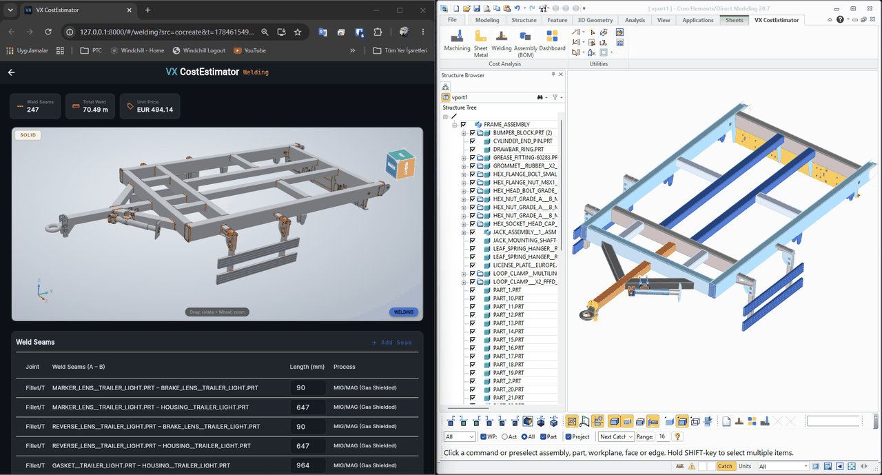This screenshot has width=882, height=475.
Task: Uncheck the CYLINDER_END_PIN.PRT checkbox
Action: (473, 141)
